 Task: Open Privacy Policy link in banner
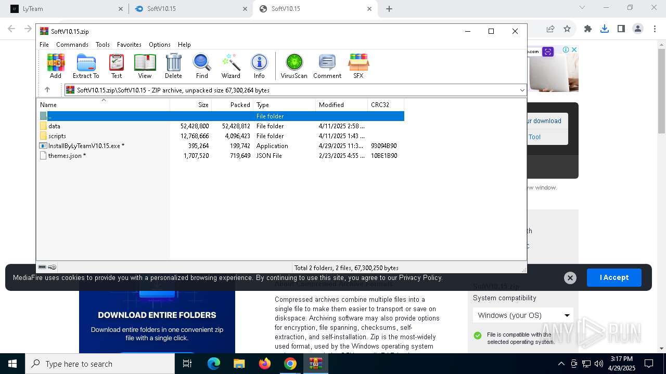pyautogui.click(x=420, y=278)
